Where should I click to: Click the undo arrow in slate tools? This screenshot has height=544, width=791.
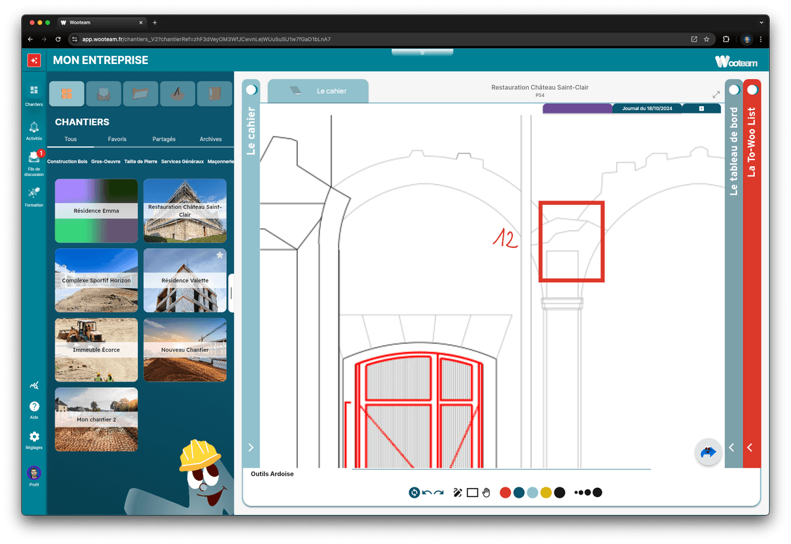pyautogui.click(x=426, y=493)
